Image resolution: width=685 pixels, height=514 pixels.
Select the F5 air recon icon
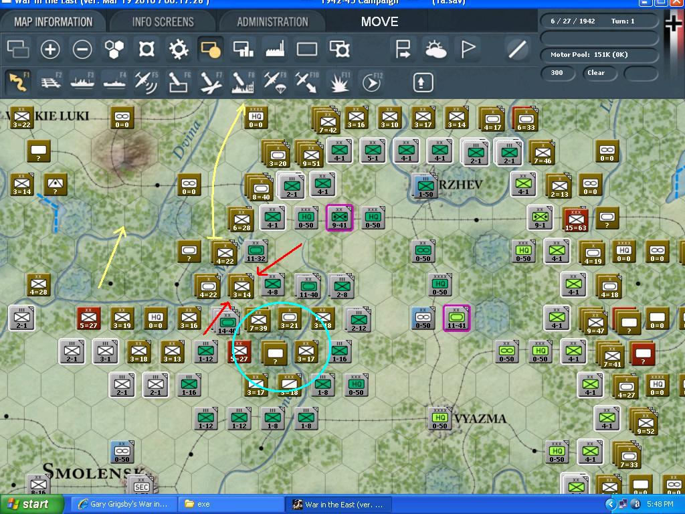146,82
